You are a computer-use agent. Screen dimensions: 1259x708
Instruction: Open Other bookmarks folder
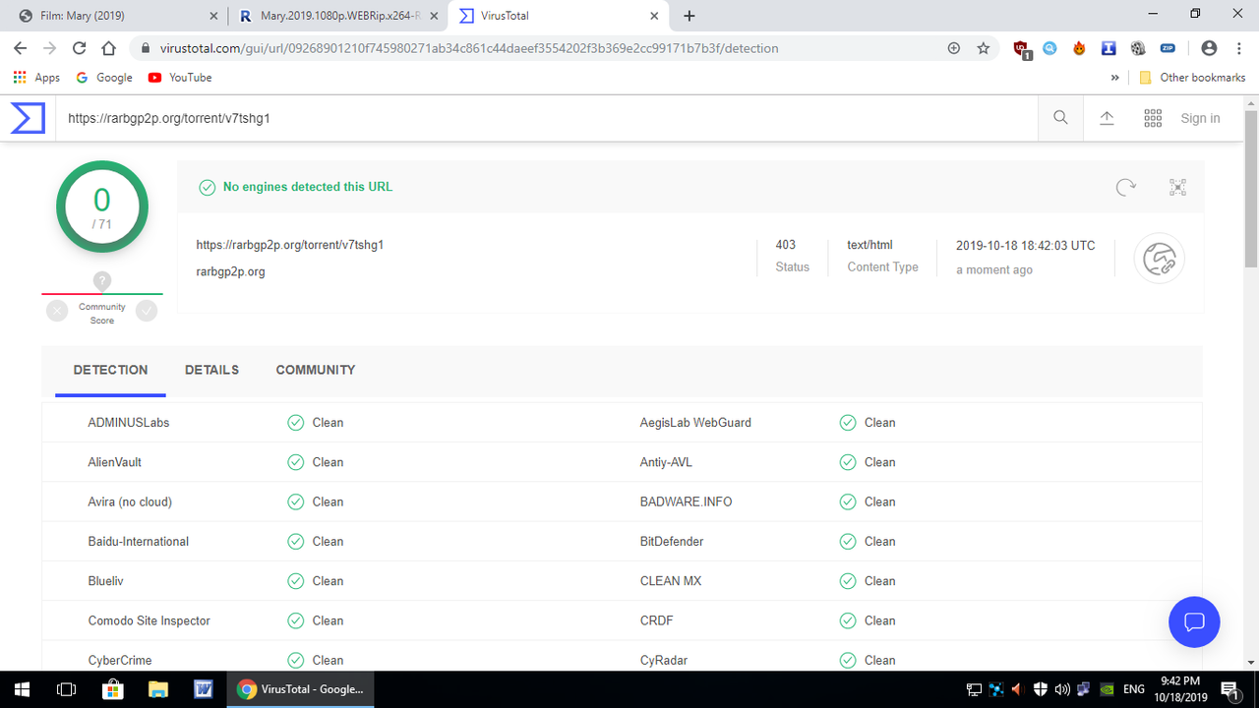coord(1192,78)
